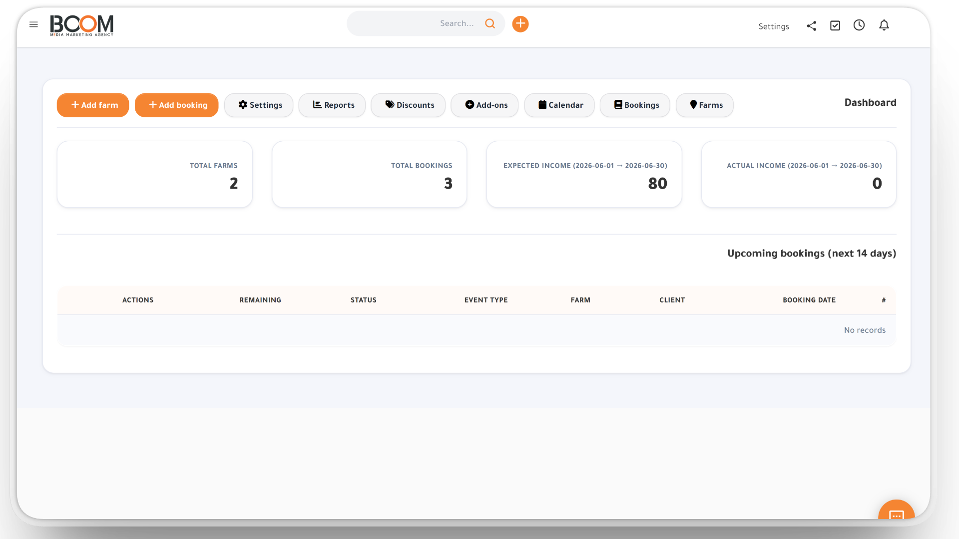Click the Dashboard heading
The image size is (959, 539).
(x=871, y=102)
